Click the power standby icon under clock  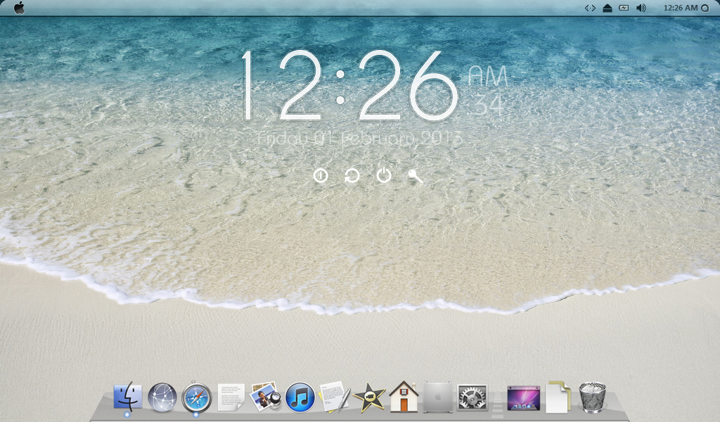click(383, 176)
